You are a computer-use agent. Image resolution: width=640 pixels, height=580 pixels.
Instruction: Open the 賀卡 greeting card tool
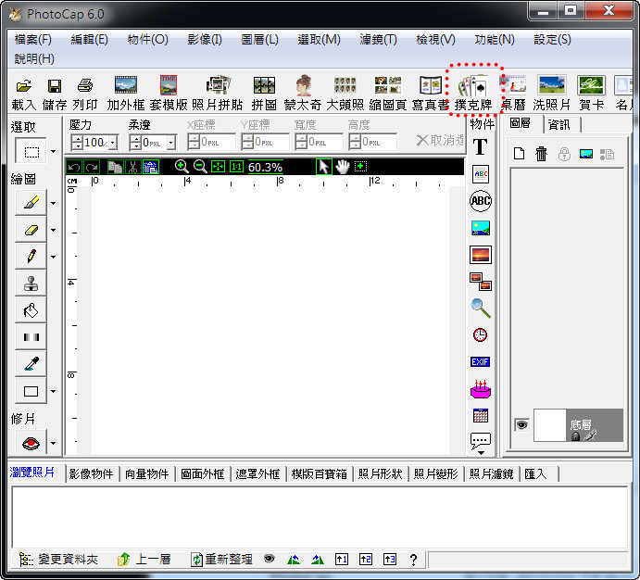click(591, 93)
